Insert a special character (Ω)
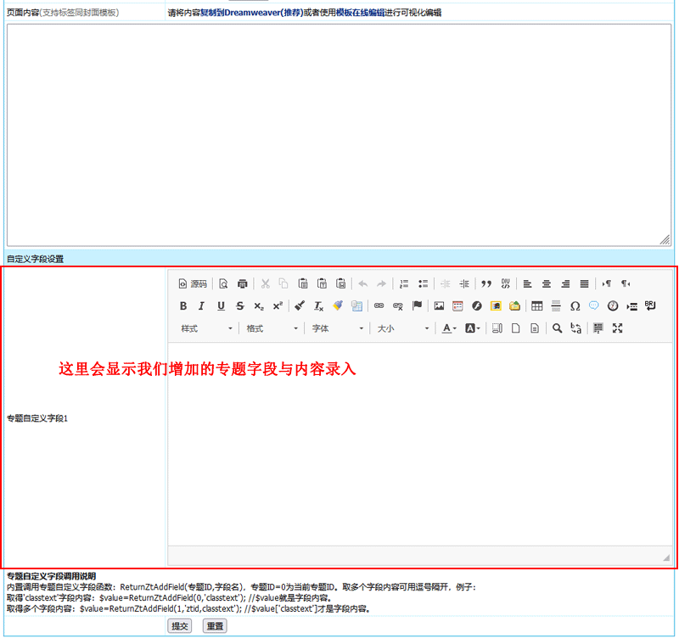This screenshot has height=644, width=679. [x=575, y=305]
